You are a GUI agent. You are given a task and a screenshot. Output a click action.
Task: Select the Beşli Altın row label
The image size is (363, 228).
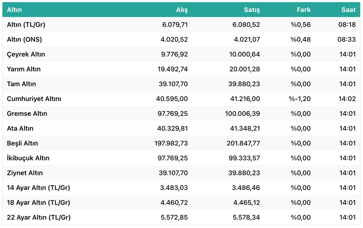[x=22, y=143]
